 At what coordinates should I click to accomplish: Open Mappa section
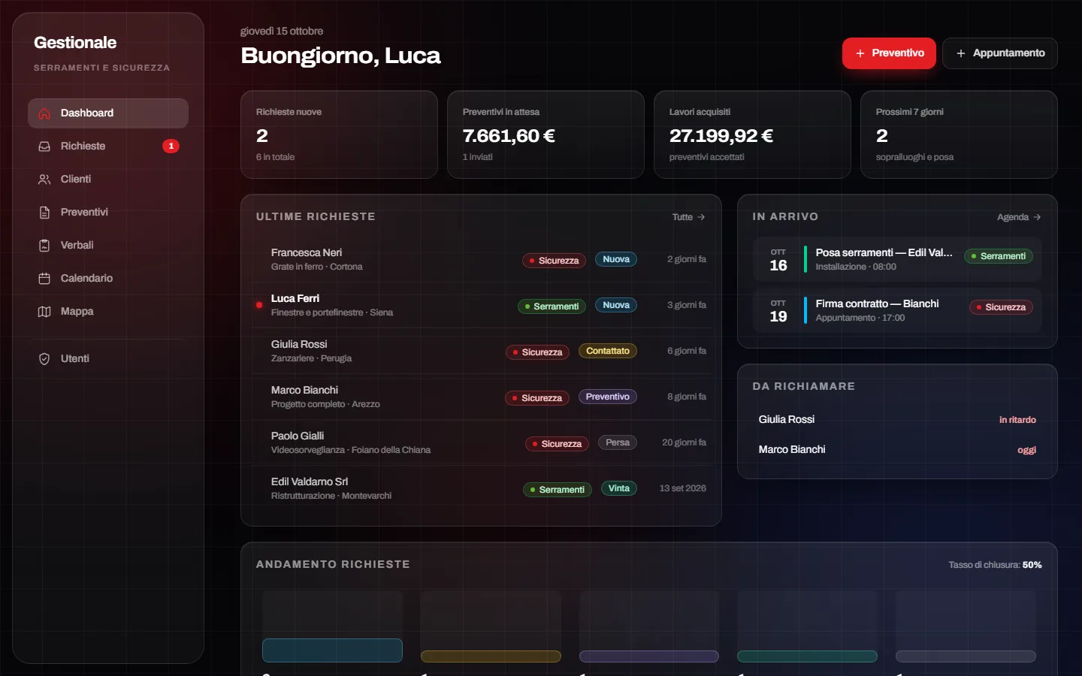click(x=108, y=312)
